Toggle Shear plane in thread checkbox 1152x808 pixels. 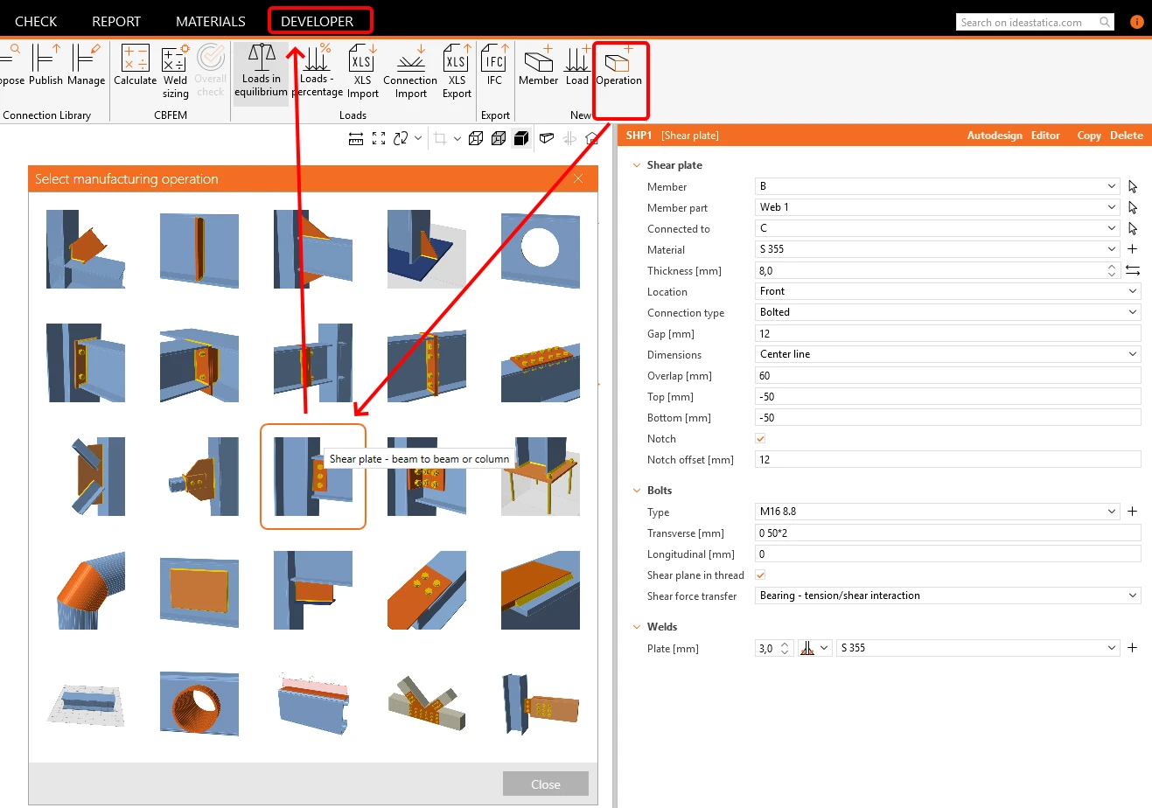click(760, 575)
